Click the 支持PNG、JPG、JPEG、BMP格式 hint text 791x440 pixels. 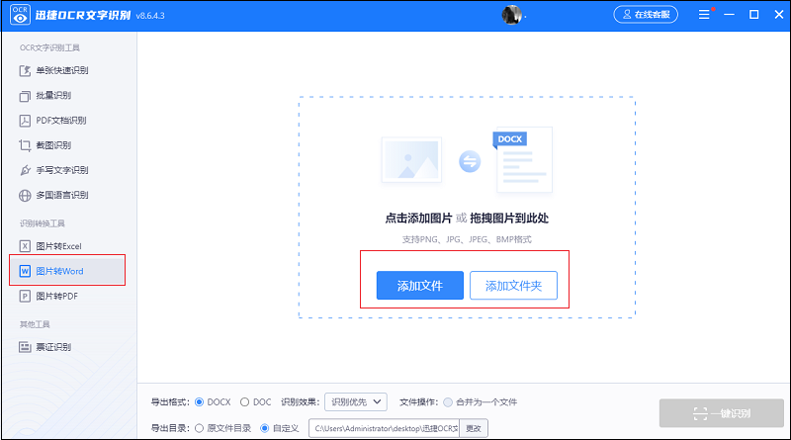tap(467, 239)
